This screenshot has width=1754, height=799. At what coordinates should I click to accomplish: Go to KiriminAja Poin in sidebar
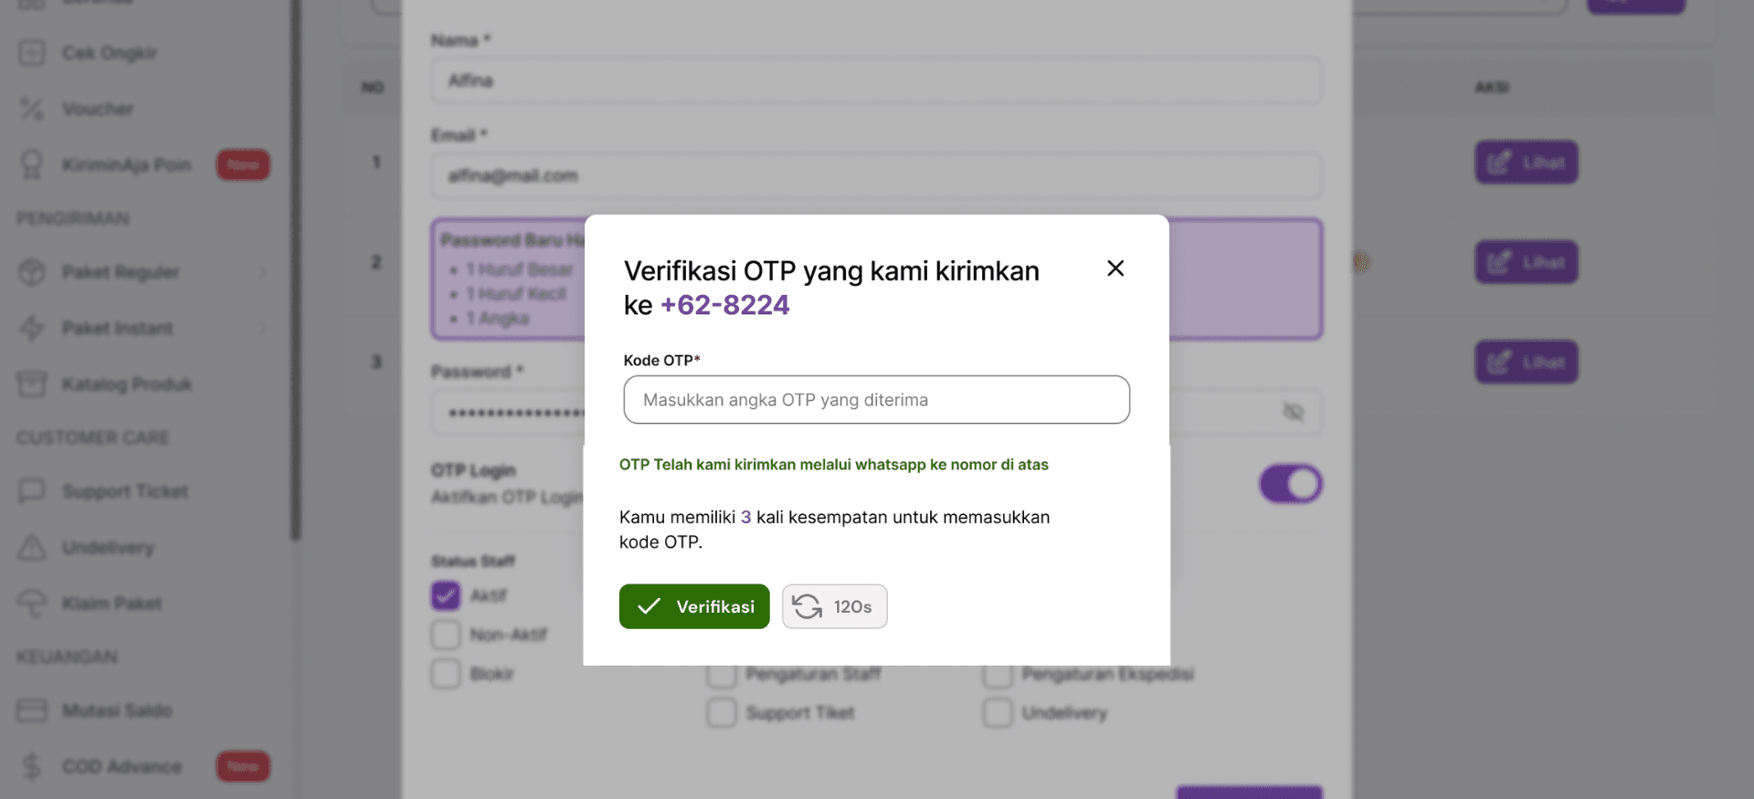click(x=126, y=165)
